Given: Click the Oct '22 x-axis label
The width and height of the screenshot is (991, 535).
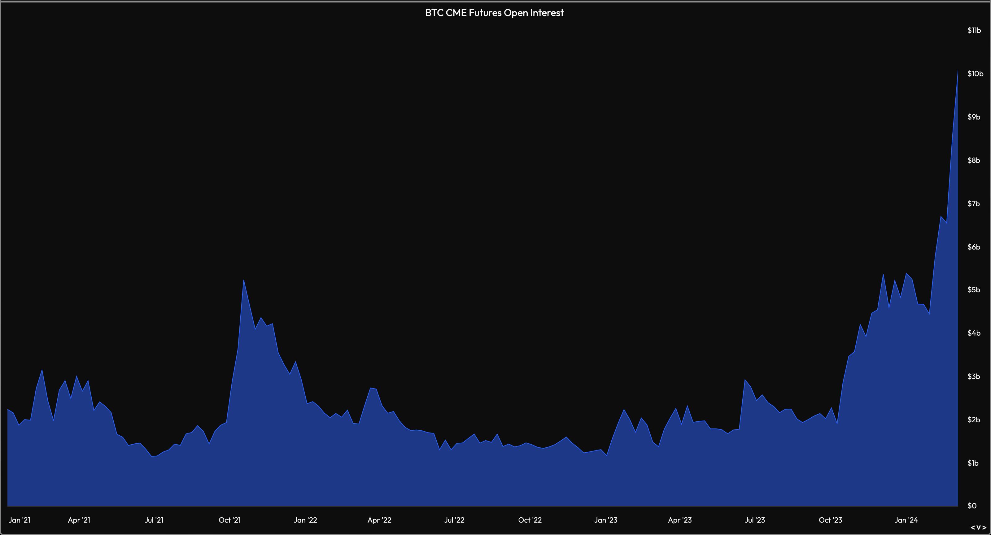Looking at the screenshot, I should [x=530, y=520].
